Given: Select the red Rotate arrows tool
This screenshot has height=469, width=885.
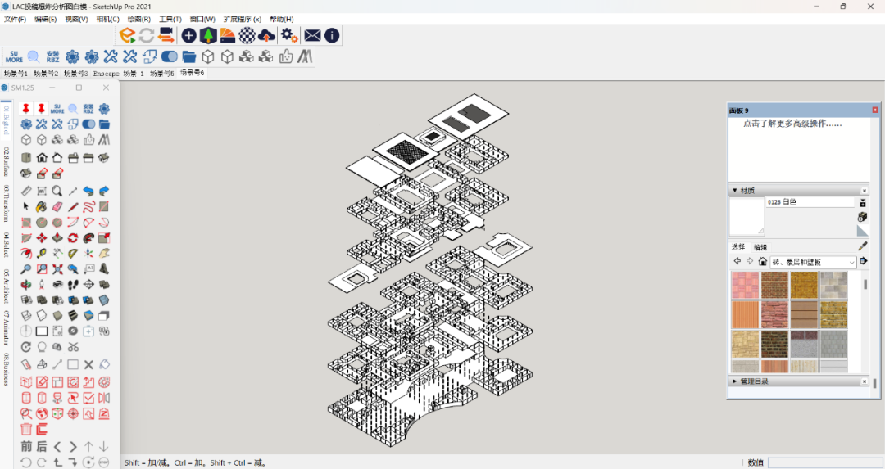Looking at the screenshot, I should tap(73, 238).
